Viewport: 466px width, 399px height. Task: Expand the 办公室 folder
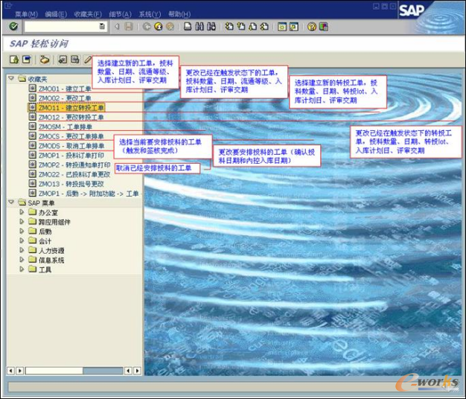tap(22, 212)
